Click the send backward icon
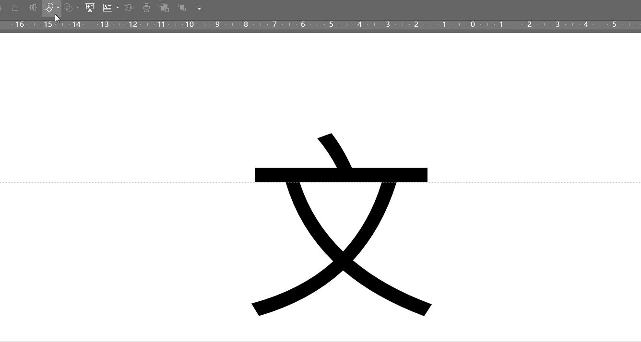 click(182, 8)
